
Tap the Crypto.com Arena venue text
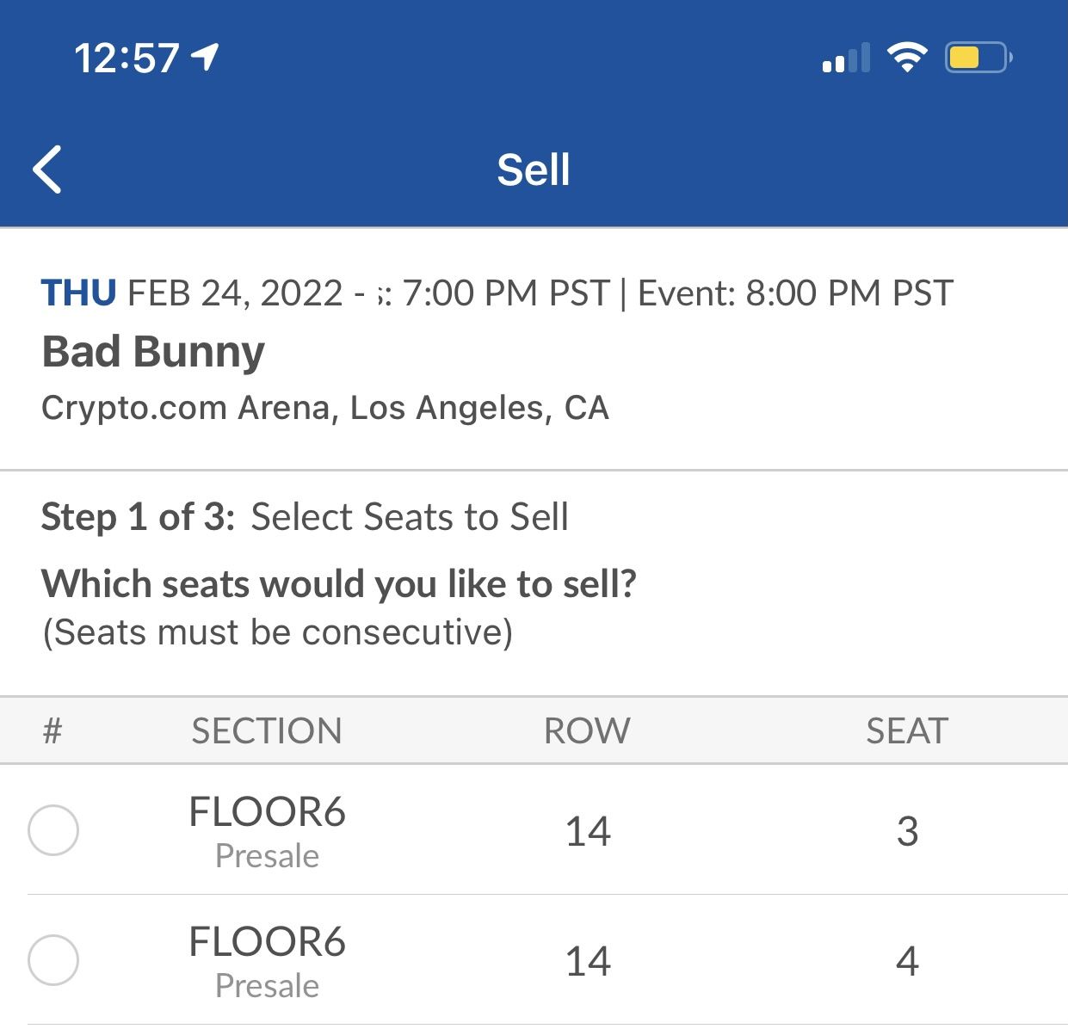324,408
